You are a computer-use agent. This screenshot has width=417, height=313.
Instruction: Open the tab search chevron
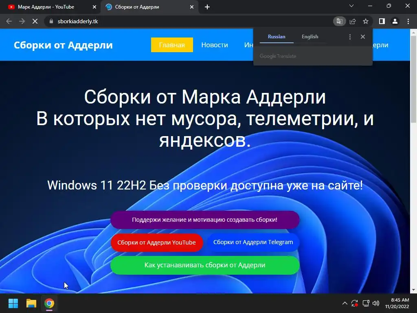[351, 6]
